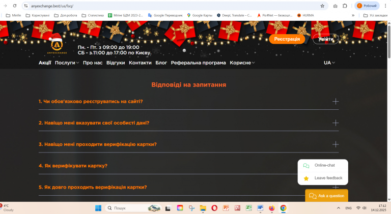Open the weather widget showing 4°C Cloudy
Image resolution: width=391 pixels, height=214 pixels.
click(8, 208)
